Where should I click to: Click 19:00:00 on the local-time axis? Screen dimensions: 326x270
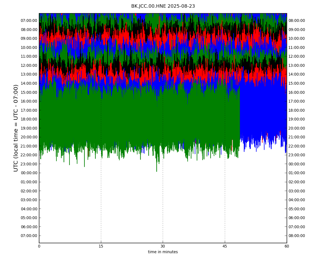tap(297, 119)
